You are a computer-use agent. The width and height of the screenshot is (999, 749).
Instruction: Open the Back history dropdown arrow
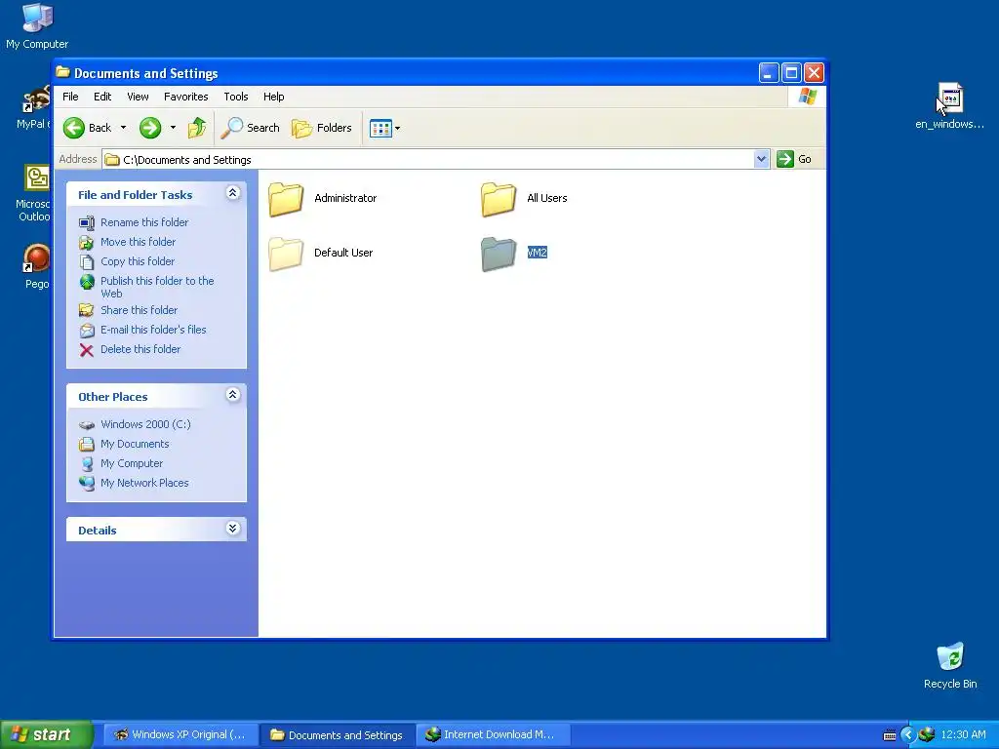click(x=123, y=128)
